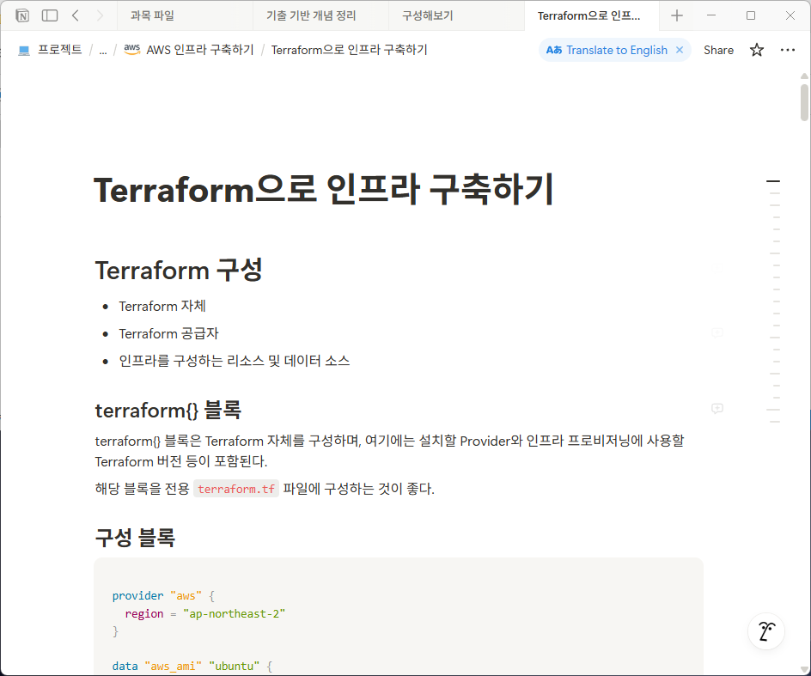This screenshot has width=811, height=676.
Task: Click the 구성 블록 heading
Action: [135, 538]
